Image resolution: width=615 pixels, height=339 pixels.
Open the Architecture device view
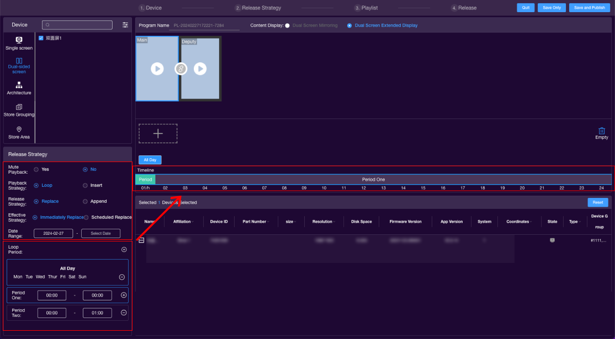click(19, 88)
